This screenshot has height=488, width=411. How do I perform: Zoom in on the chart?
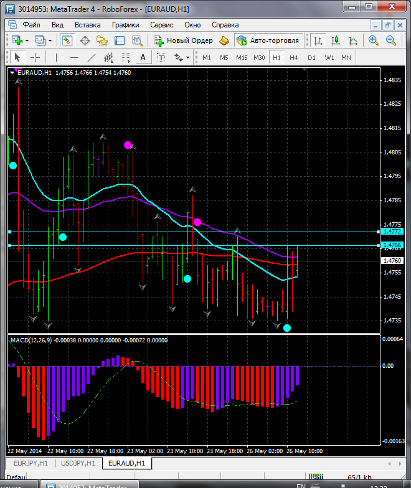pyautogui.click(x=374, y=40)
